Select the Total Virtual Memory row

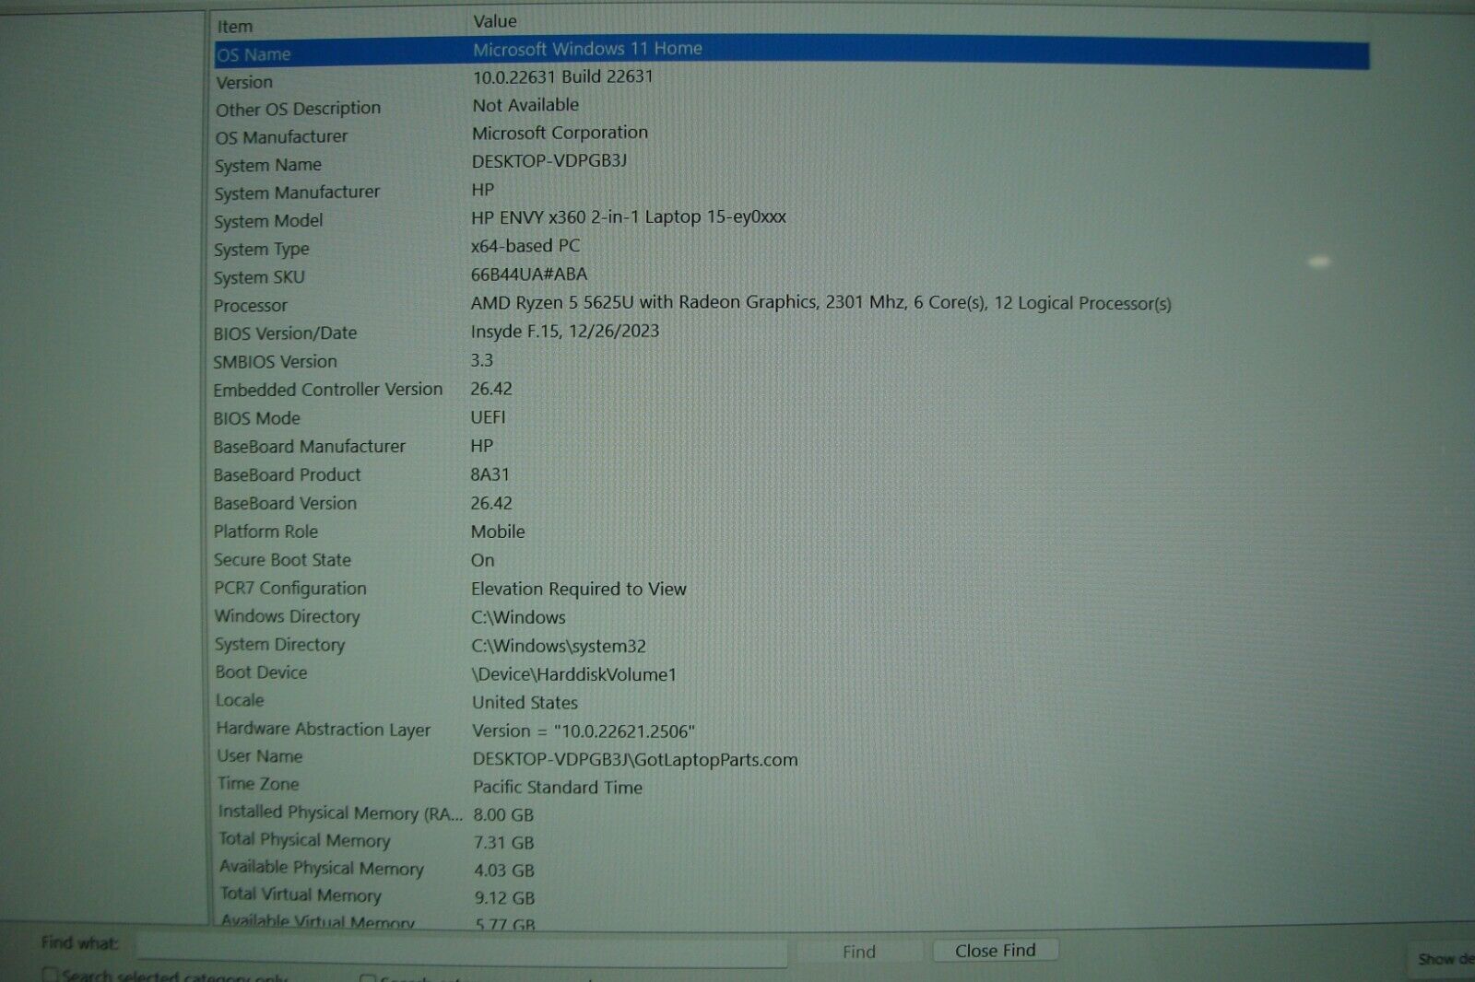(791, 895)
